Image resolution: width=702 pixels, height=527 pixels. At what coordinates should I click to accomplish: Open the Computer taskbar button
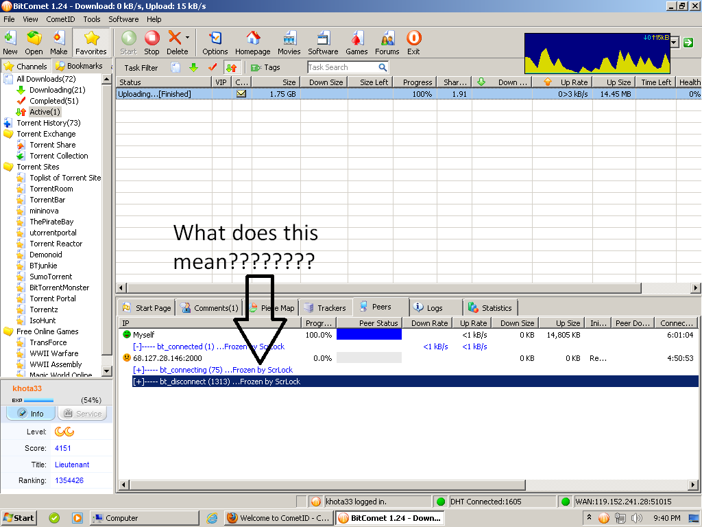[x=144, y=518]
